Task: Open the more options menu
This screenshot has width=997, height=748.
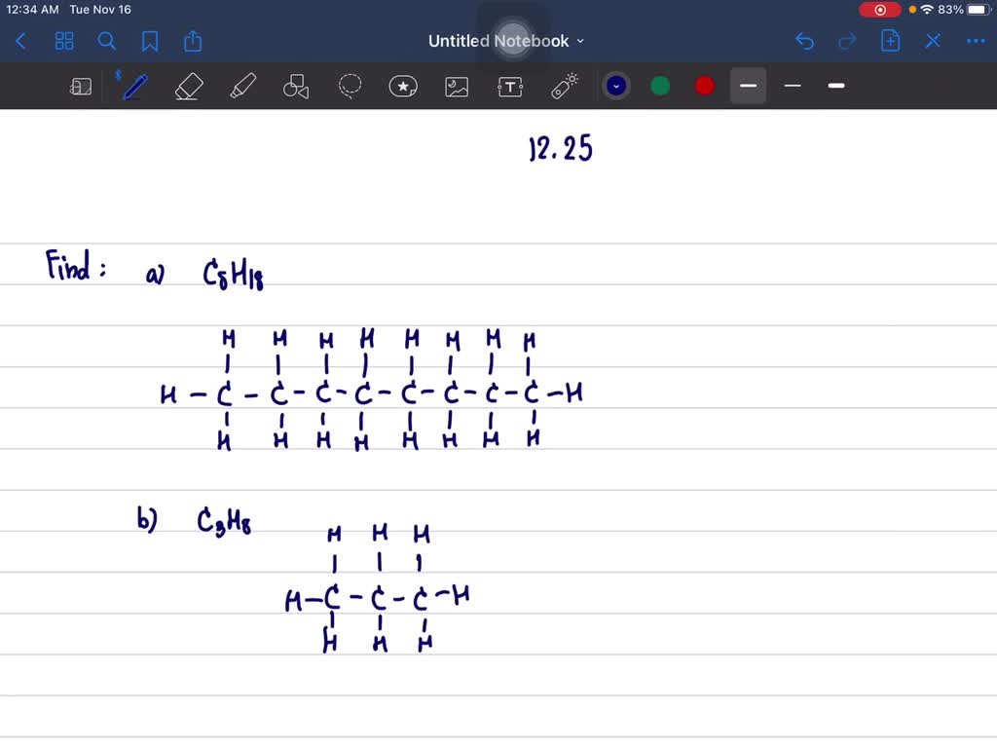Action: click(976, 40)
